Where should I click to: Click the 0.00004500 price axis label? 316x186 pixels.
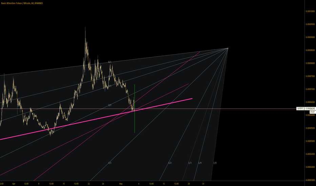click(x=310, y=154)
